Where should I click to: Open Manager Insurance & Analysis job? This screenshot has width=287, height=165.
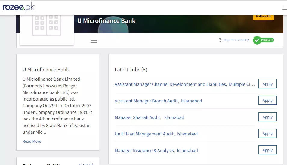click(144, 151)
